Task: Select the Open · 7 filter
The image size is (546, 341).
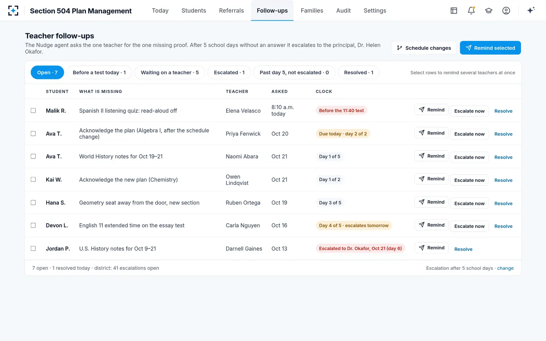Action: click(x=47, y=72)
